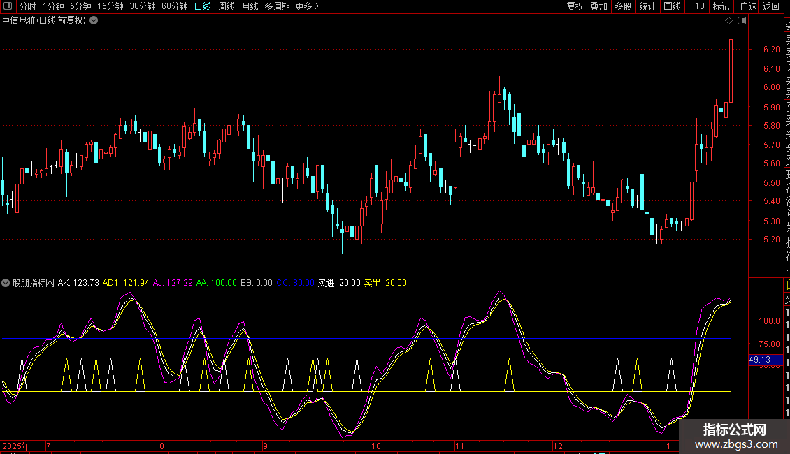Screen dimensions: 790x454
Task: Open the 复权 adjustment option
Action: click(x=575, y=6)
